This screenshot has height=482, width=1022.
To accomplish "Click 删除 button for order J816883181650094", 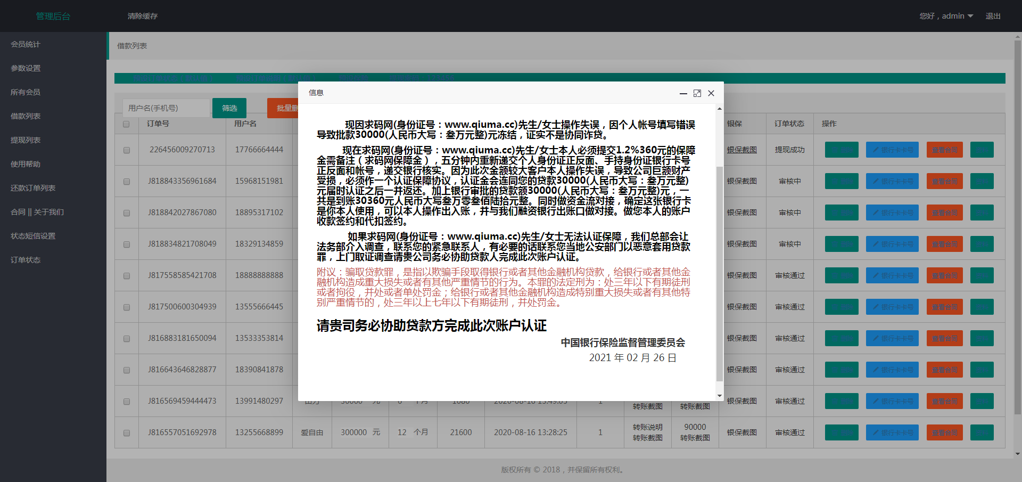I will pyautogui.click(x=842, y=338).
